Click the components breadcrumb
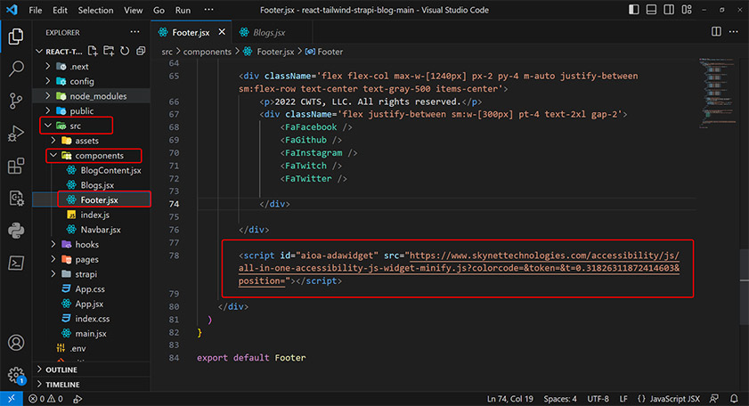 click(x=208, y=52)
